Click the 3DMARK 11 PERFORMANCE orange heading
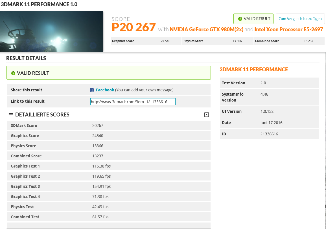Viewport: 326px width, 229px height. click(x=254, y=69)
